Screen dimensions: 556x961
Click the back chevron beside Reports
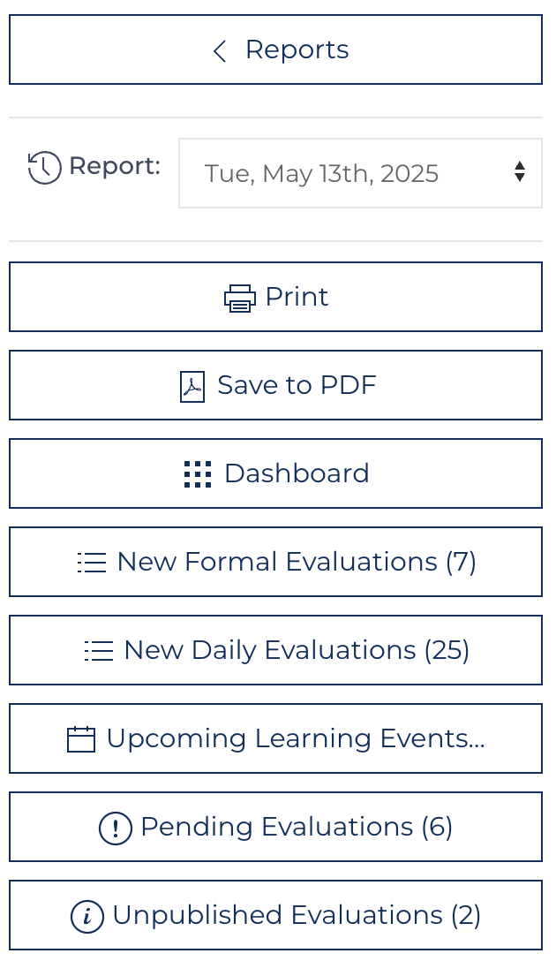220,51
